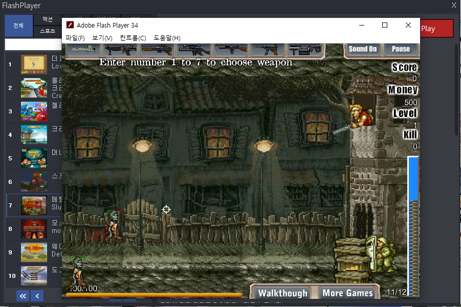Open game 4 thumbnail in list
461x307 pixels.
pyautogui.click(x=34, y=135)
